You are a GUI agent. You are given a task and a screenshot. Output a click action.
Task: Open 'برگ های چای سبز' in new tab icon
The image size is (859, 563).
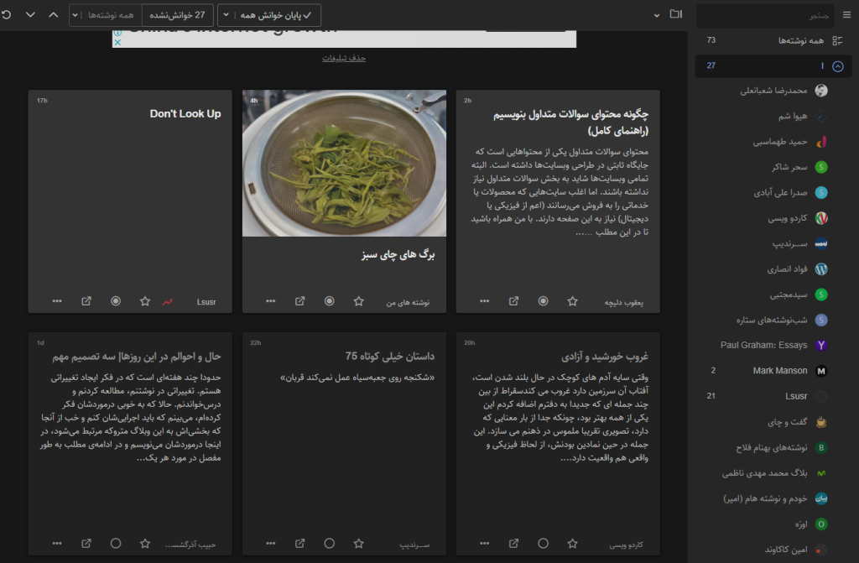[x=300, y=301]
